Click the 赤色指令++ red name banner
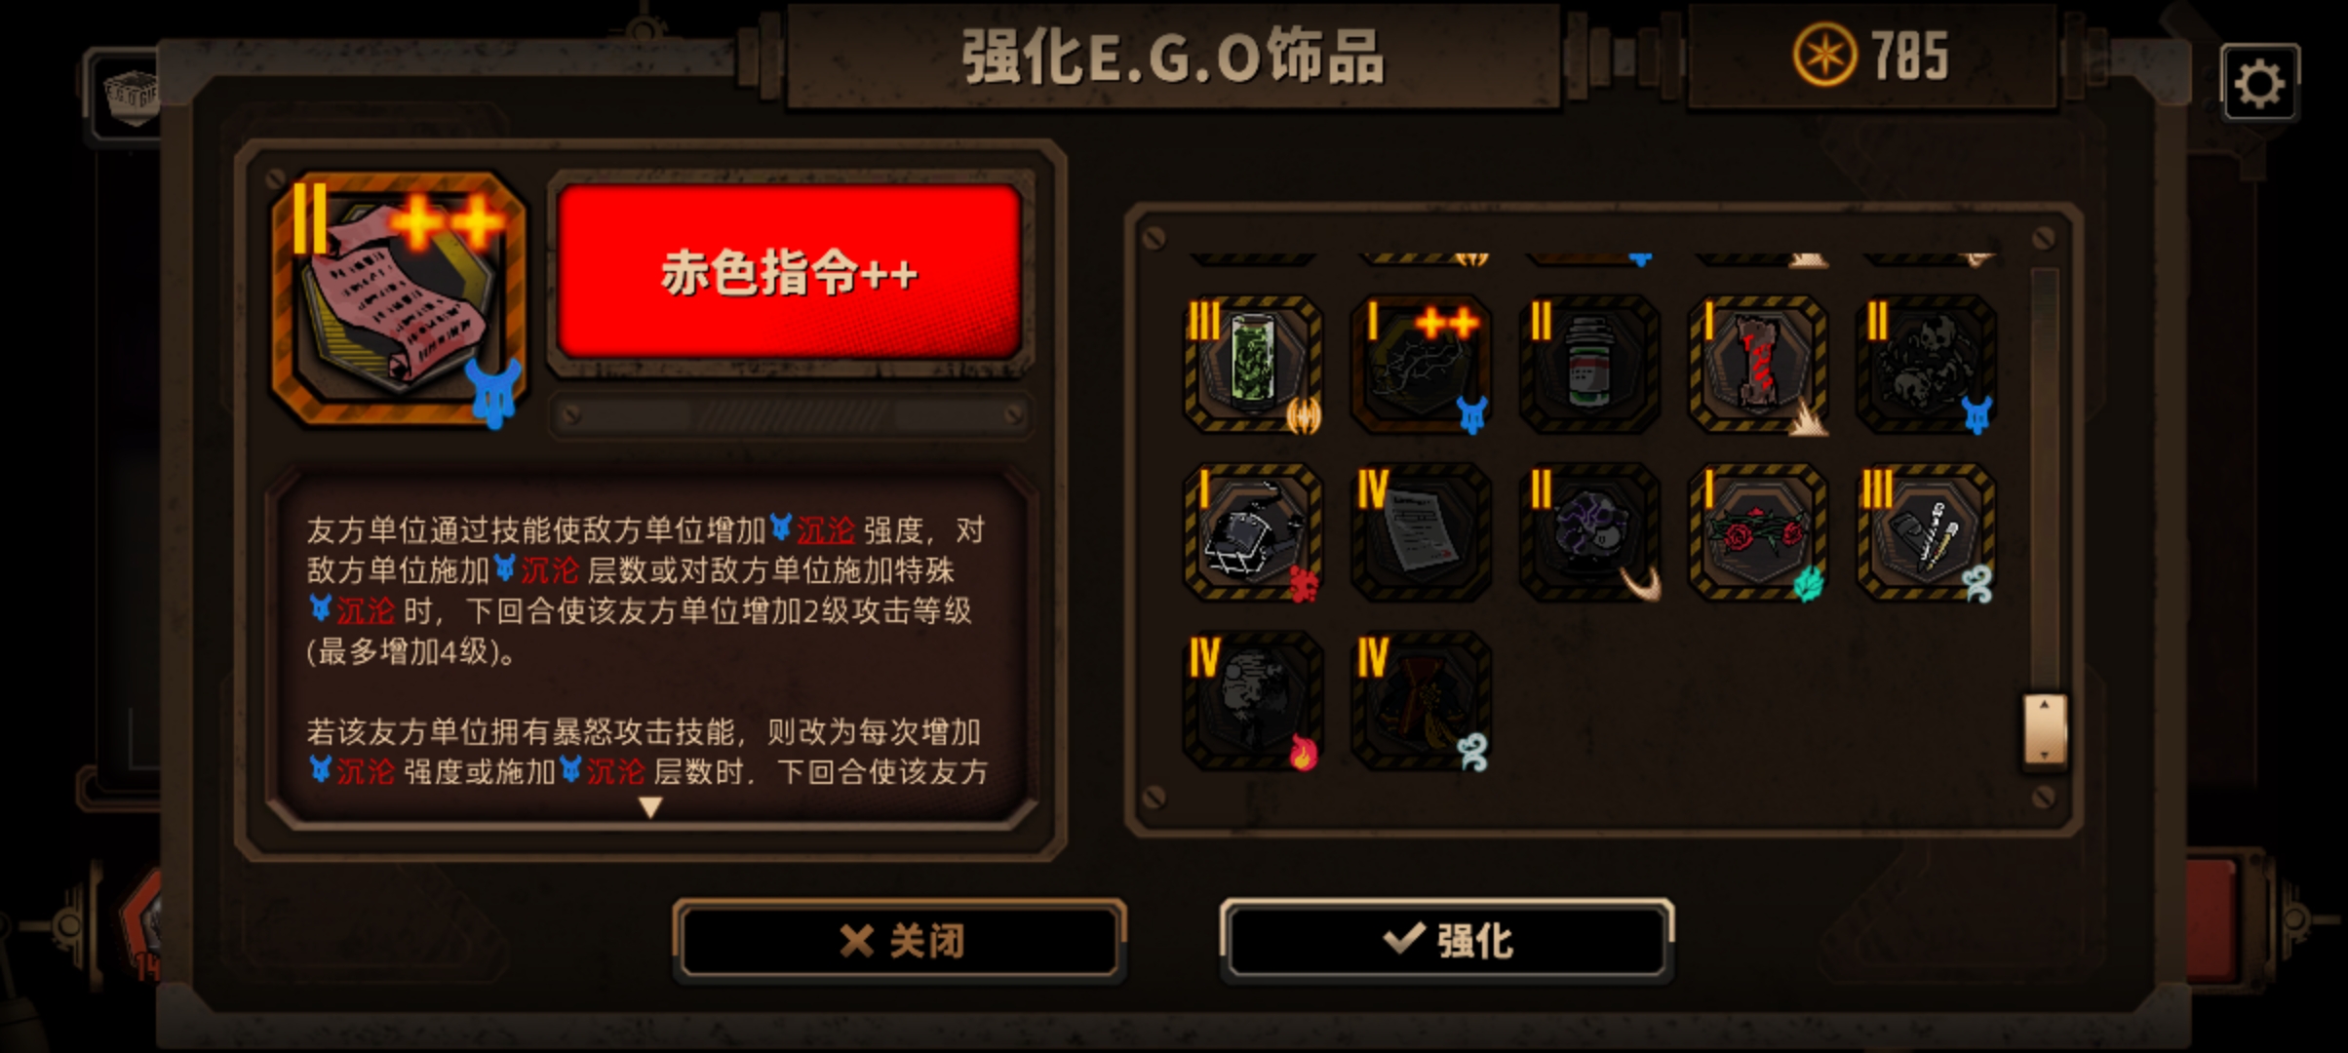The width and height of the screenshot is (2348, 1053). [x=789, y=272]
